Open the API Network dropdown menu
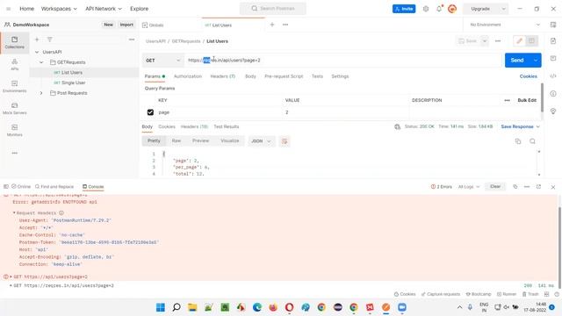 coord(104,9)
